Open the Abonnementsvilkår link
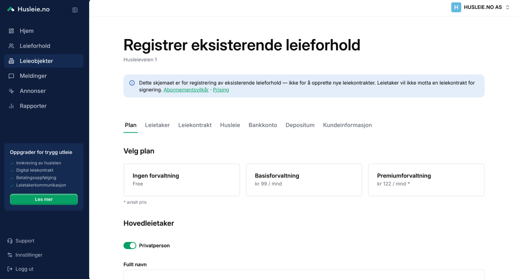This screenshot has height=279, width=517. pyautogui.click(x=186, y=90)
